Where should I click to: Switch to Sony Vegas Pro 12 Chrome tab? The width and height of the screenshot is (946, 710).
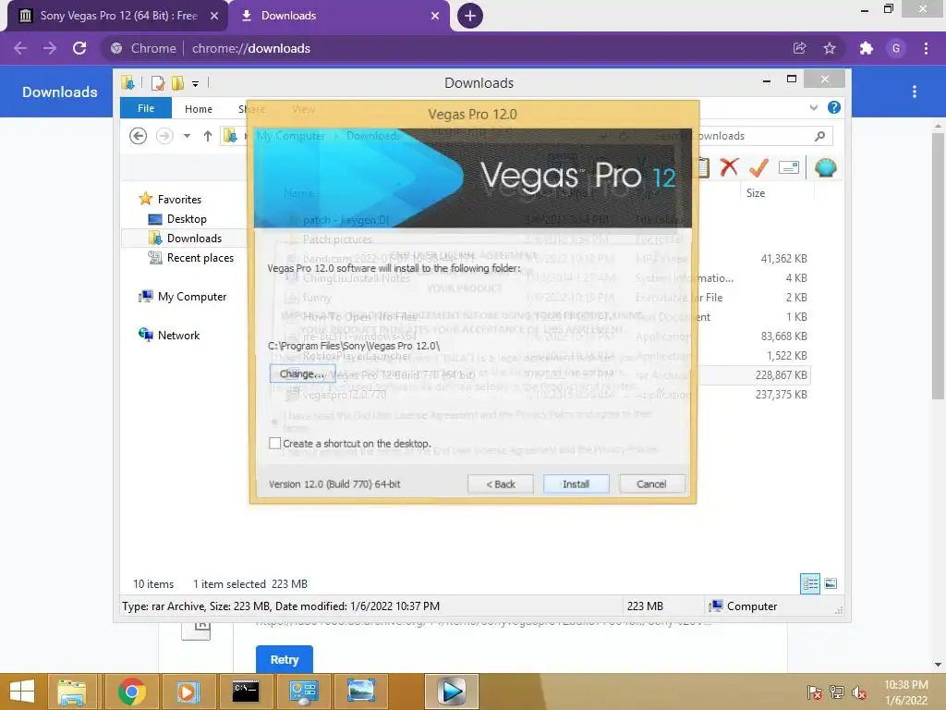coord(117,16)
